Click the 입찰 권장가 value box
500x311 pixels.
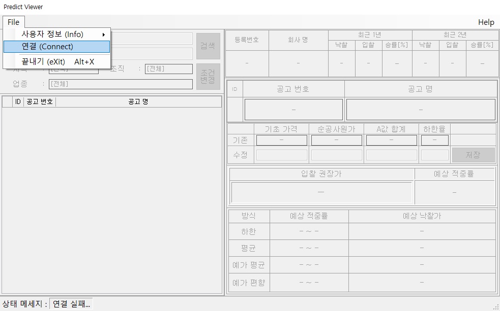point(321,192)
